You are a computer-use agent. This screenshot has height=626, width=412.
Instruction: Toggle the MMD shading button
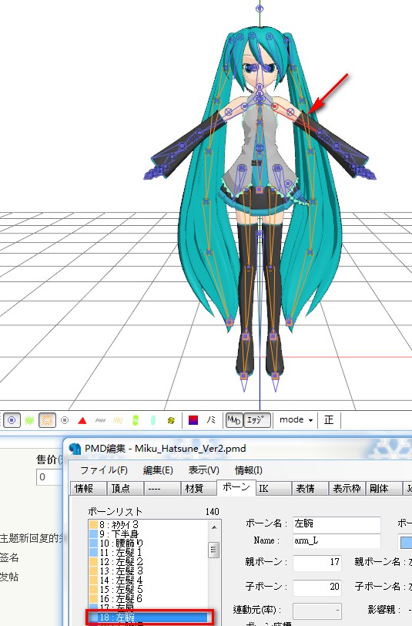[x=234, y=420]
